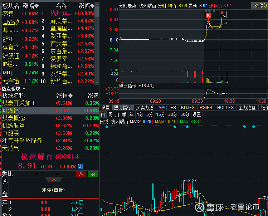Open 设置 in the indicator tab row
268x216 pixels.
pos(106,108)
